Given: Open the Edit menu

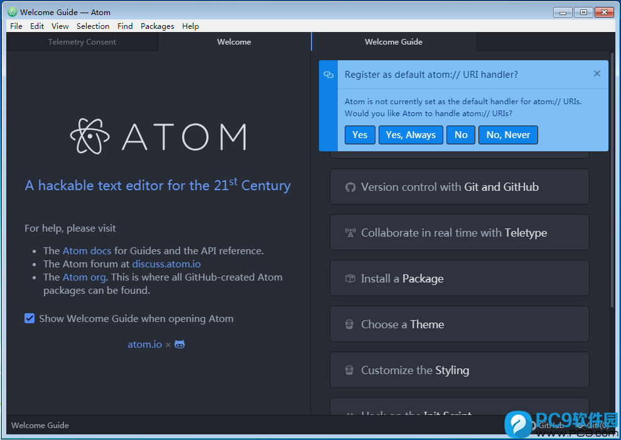Looking at the screenshot, I should 37,26.
